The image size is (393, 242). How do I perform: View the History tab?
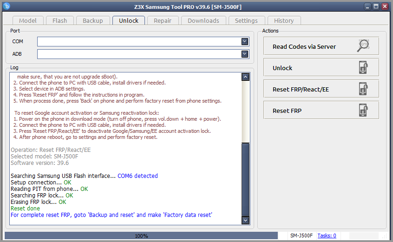284,20
